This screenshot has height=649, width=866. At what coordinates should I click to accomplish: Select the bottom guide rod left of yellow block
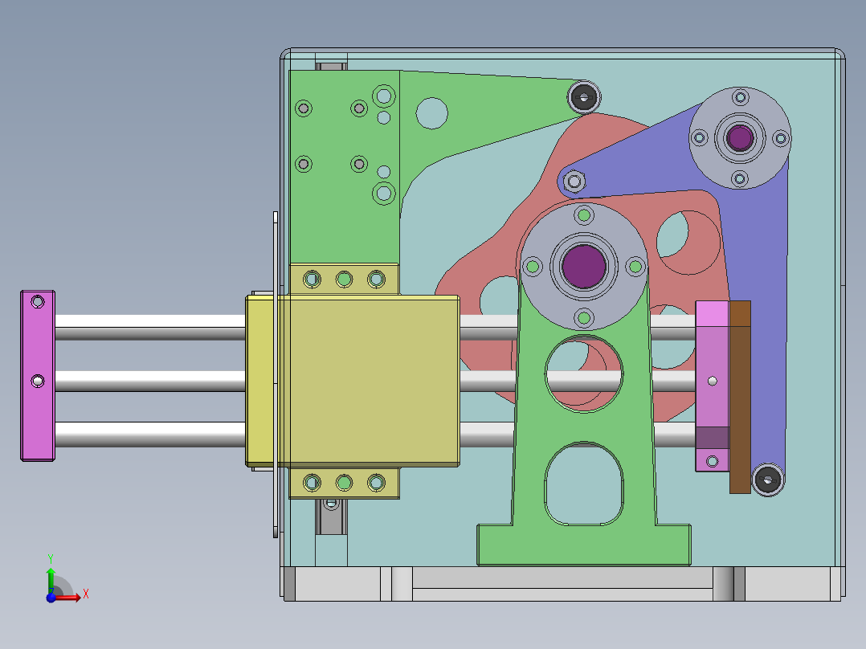[149, 435]
